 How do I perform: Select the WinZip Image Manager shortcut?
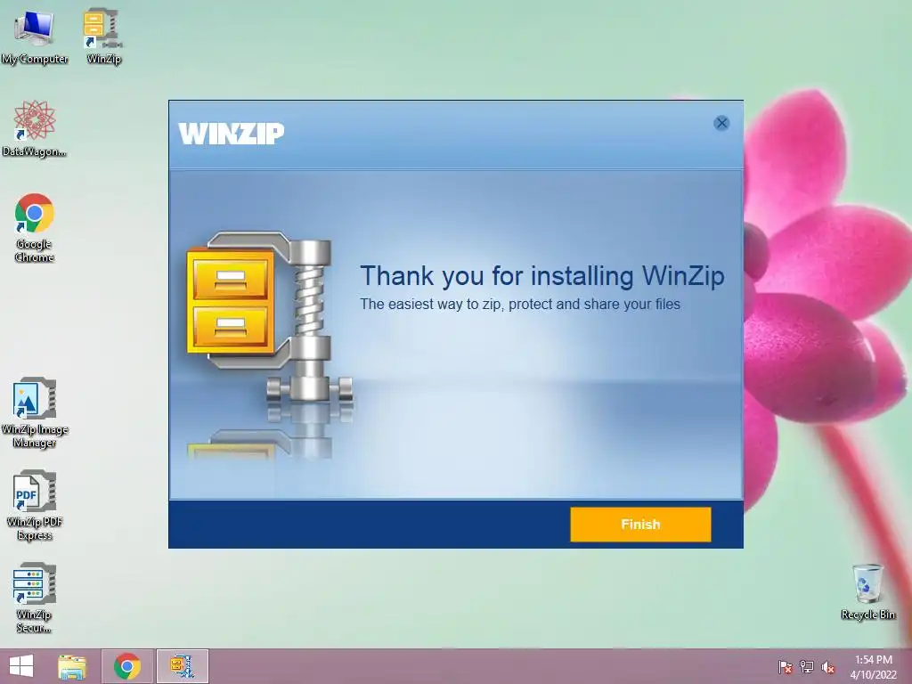tap(35, 413)
